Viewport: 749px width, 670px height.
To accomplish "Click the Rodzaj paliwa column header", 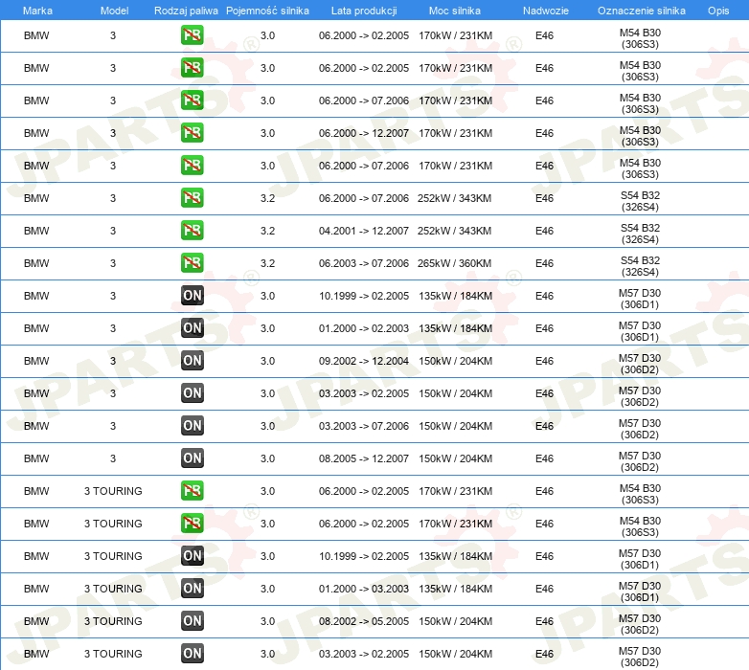I will click(186, 11).
